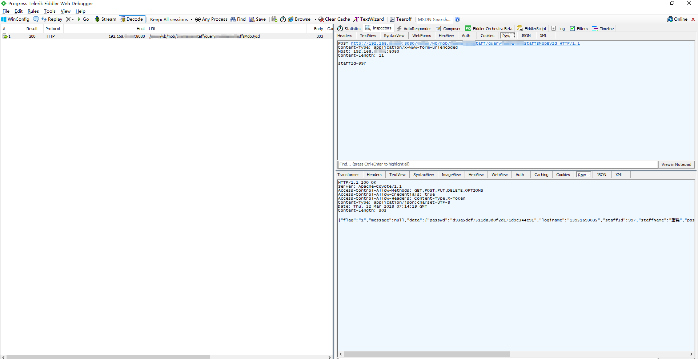This screenshot has width=698, height=359.
Task: Replay the selected session
Action: click(x=52, y=19)
